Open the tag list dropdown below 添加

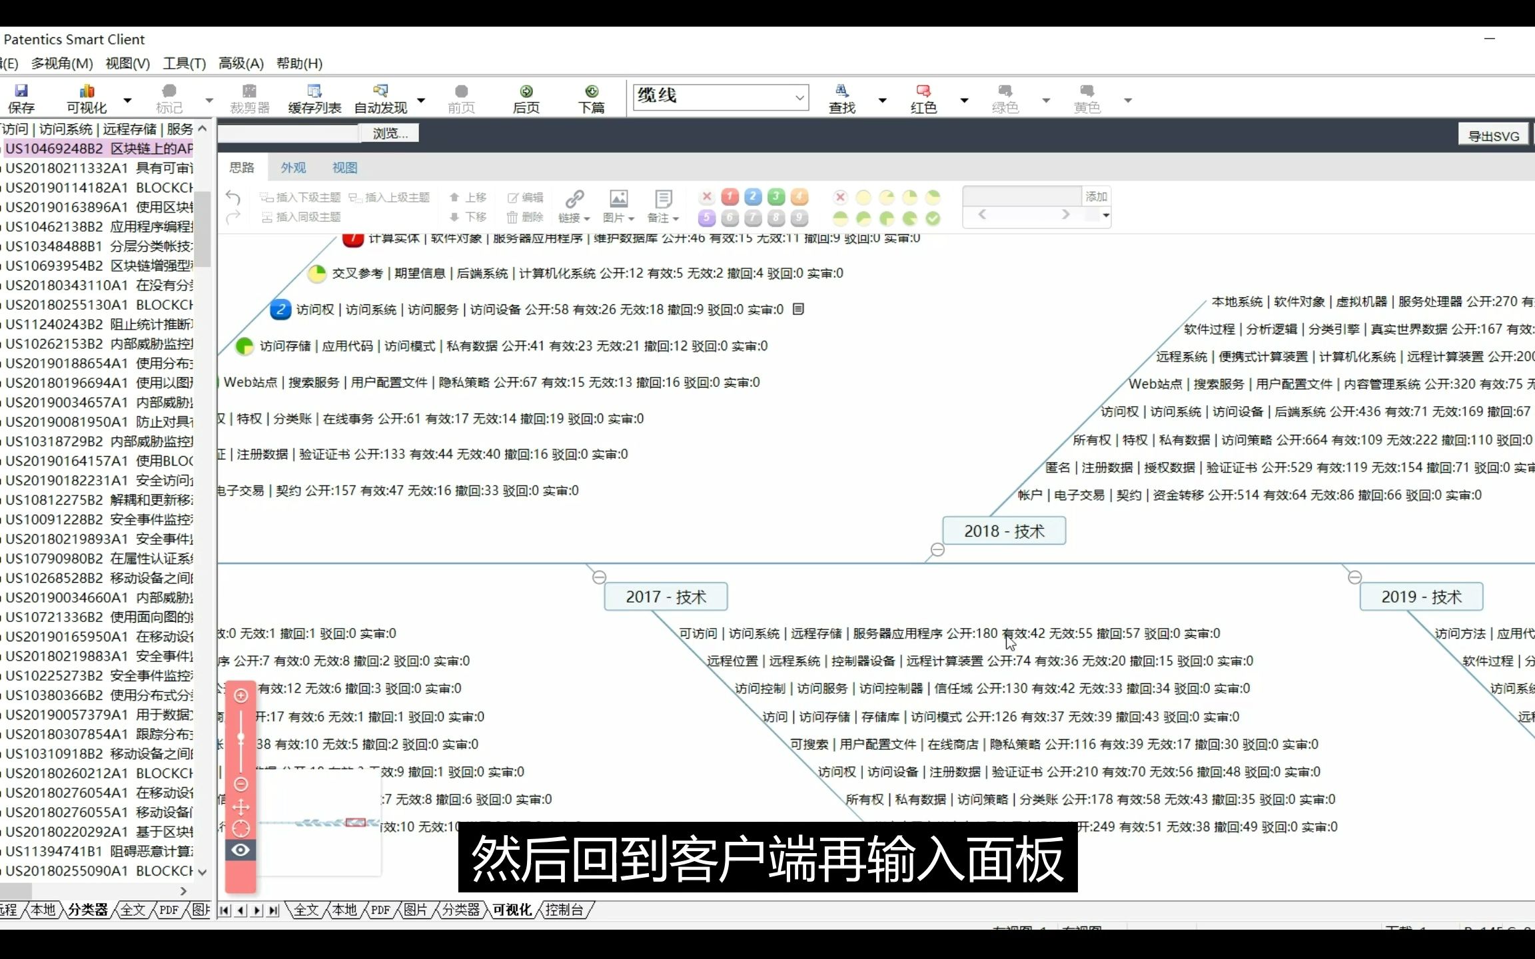(x=1106, y=215)
